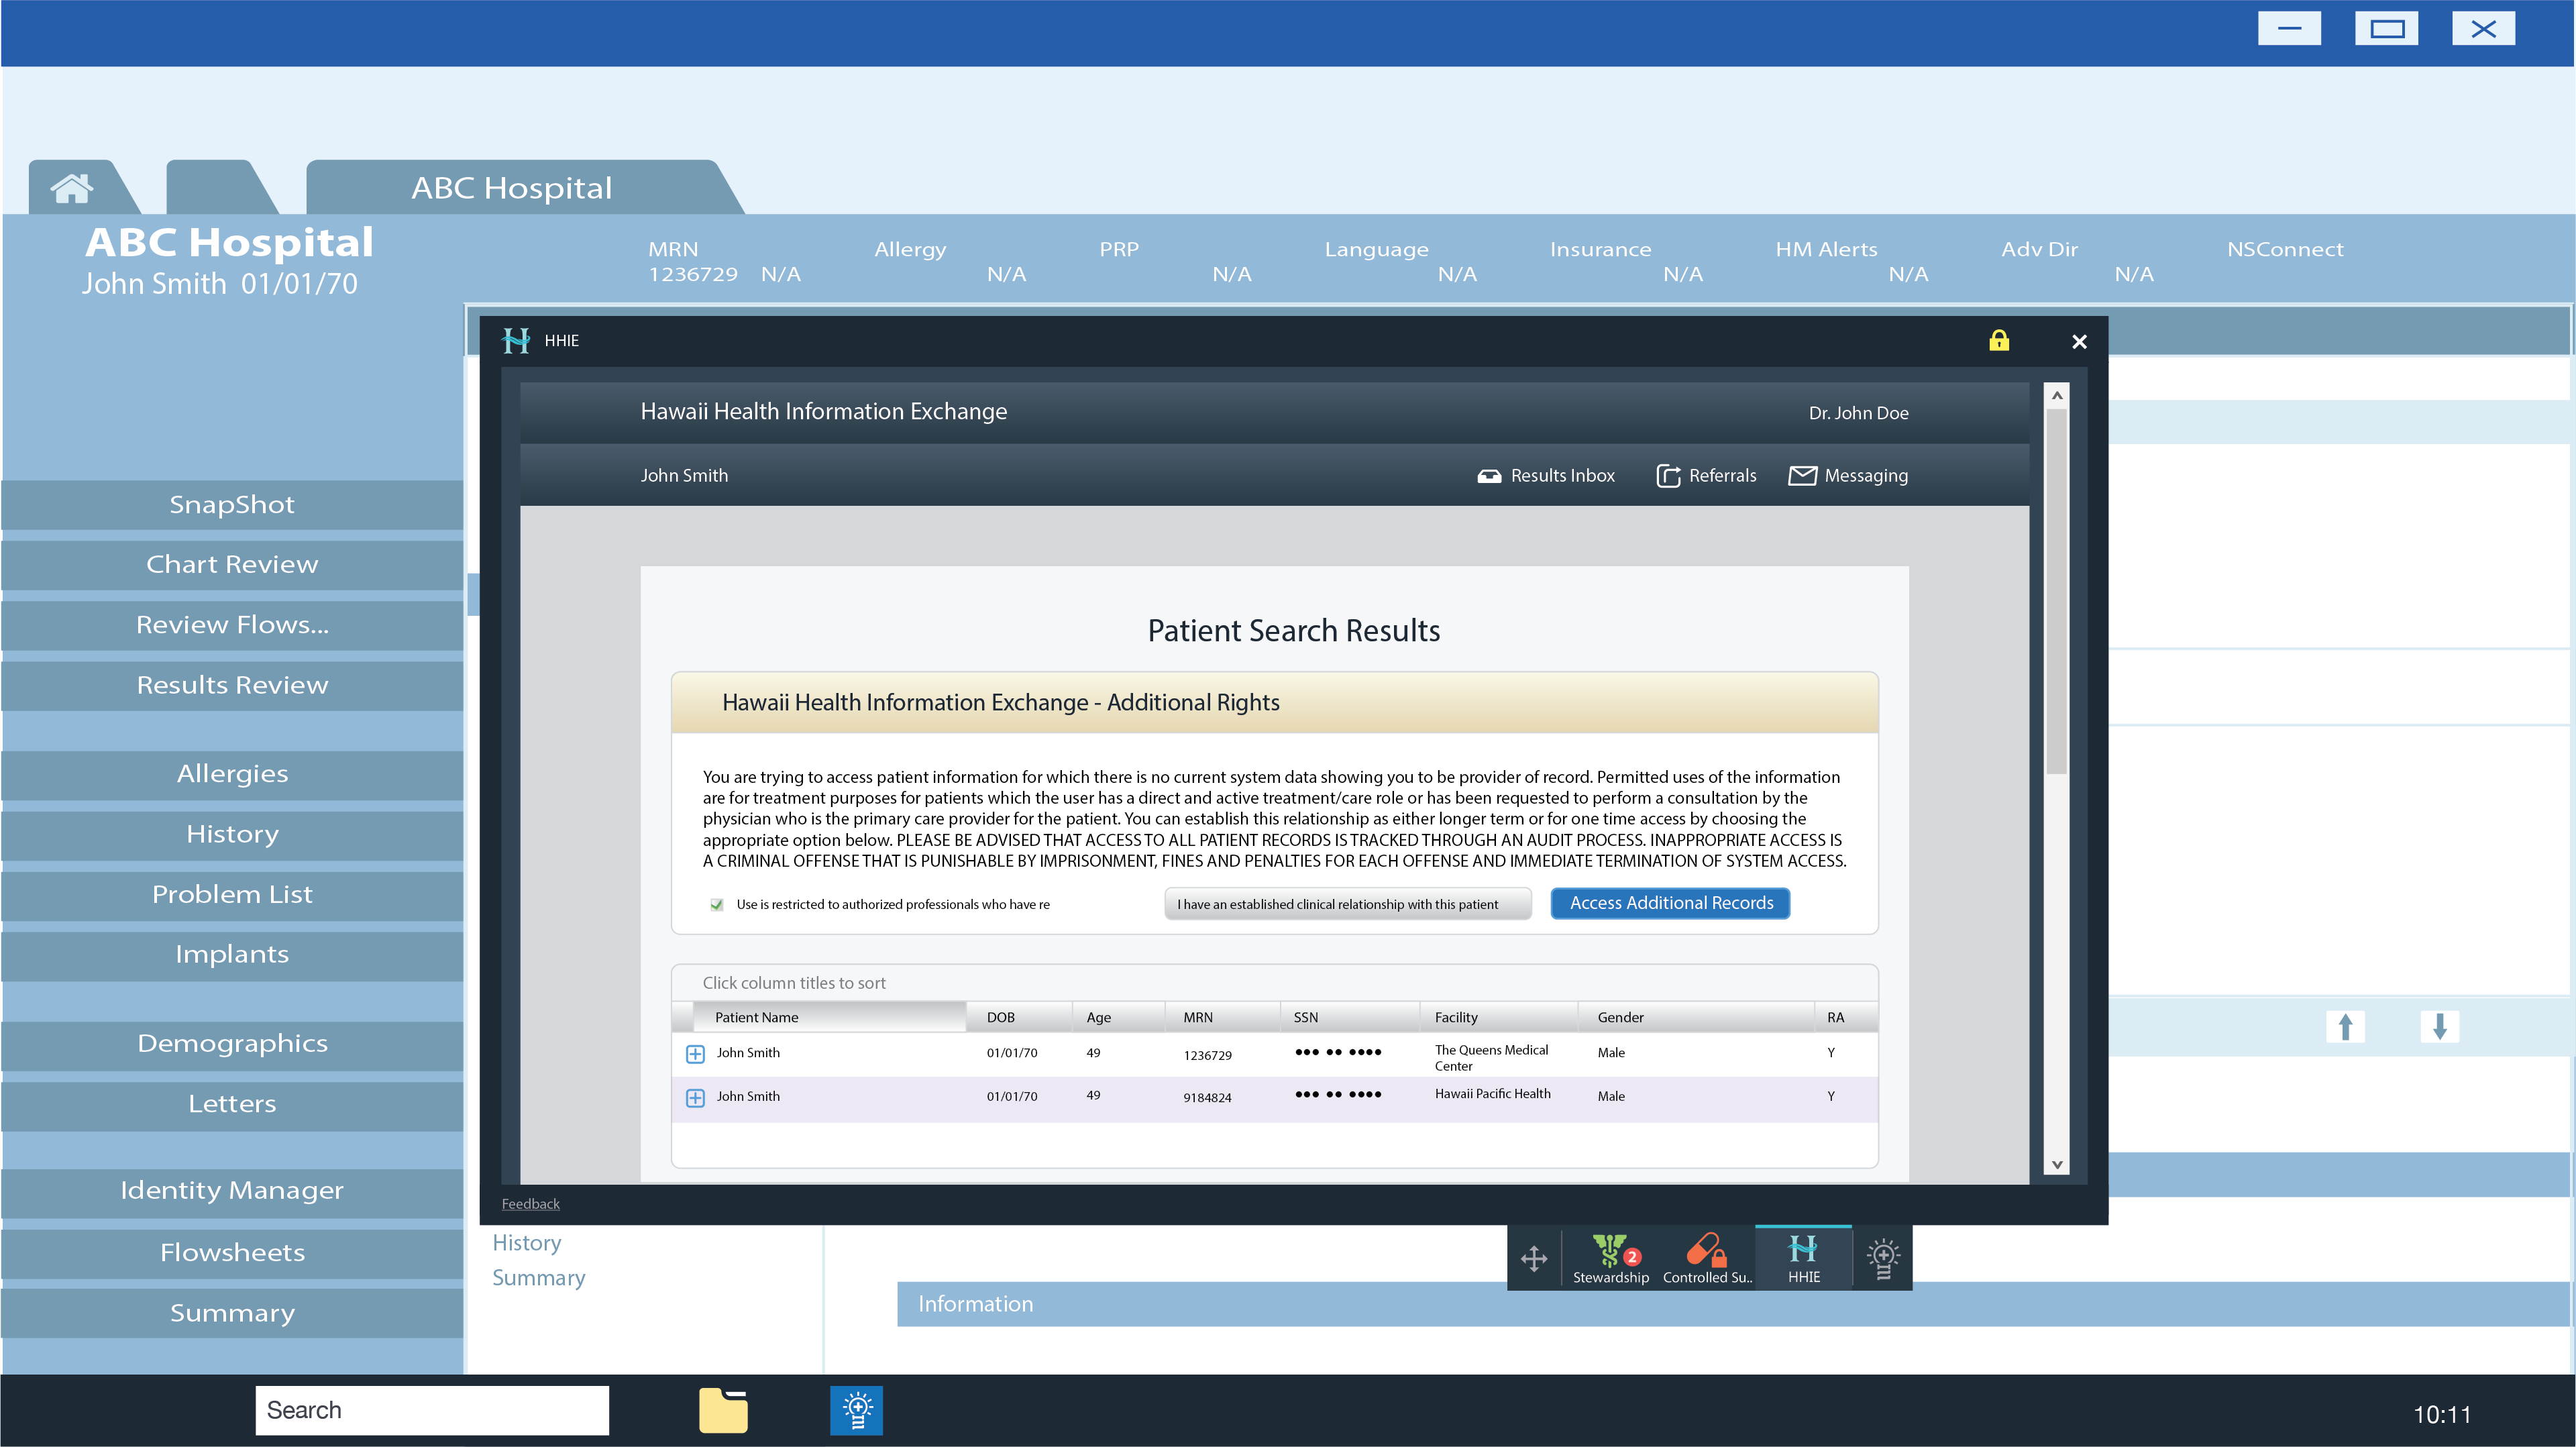Click the move crosshair icon in the toolbar
Screen dimensions: 2576x1447
1534,1258
